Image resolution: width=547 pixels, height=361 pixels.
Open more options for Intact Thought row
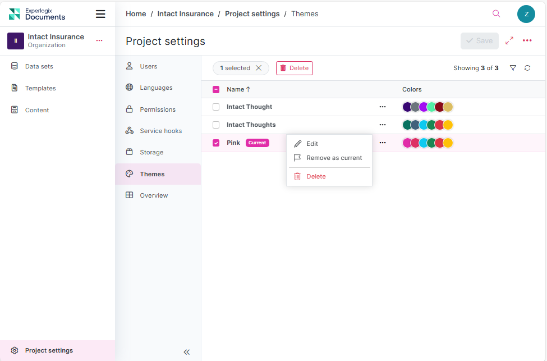click(383, 107)
